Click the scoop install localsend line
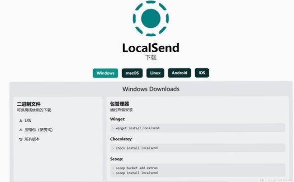This screenshot has width=294, height=182. 137,173
